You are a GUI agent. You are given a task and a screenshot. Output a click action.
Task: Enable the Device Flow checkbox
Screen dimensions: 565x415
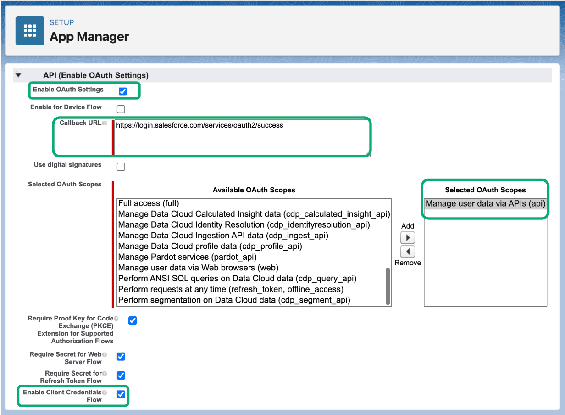(x=121, y=109)
